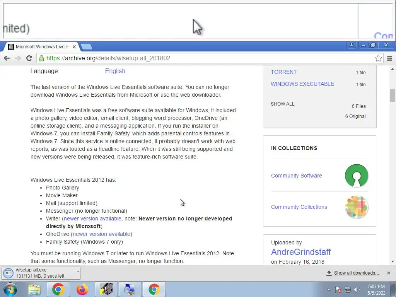
Task: Follow OneDrive's newer version available link
Action: [102, 234]
